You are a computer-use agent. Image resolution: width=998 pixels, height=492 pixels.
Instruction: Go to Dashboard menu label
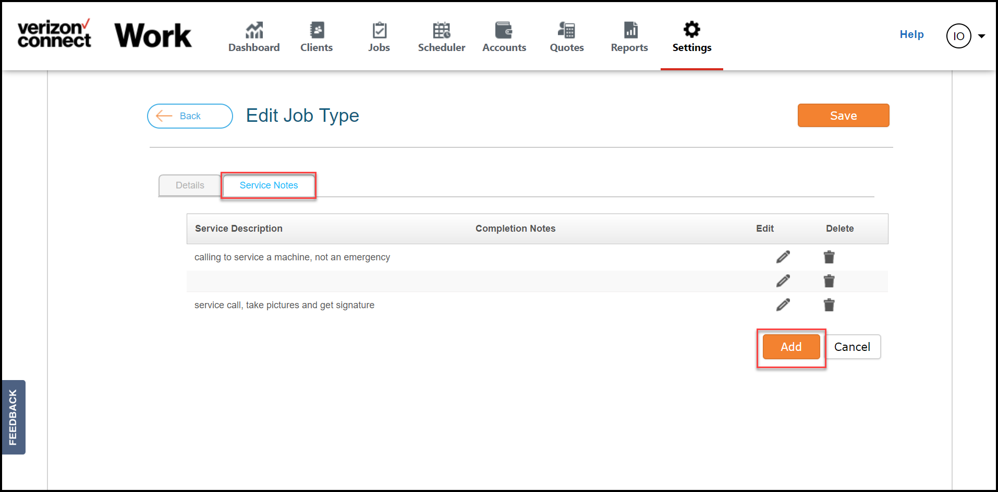254,47
